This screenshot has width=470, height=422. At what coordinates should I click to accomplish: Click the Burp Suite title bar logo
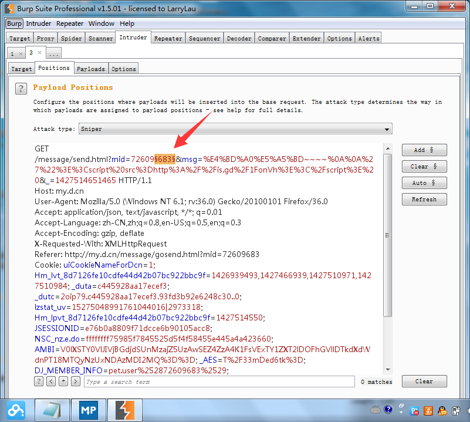pos(9,8)
